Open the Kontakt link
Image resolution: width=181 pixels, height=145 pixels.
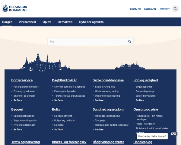click(x=165, y=9)
